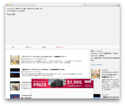Click the Unity category link on first article
The height and width of the screenshot is (106, 125).
coord(33,59)
